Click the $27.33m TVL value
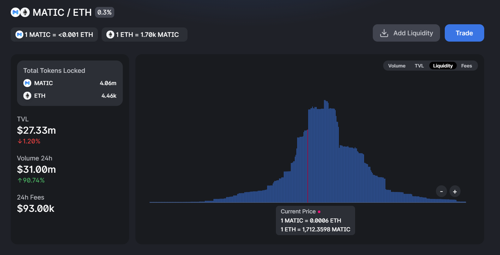This screenshot has height=255, width=500. [36, 130]
